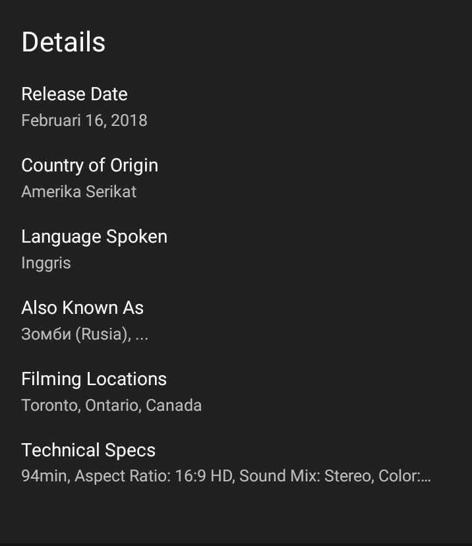Viewport: 472px width, 546px height.
Task: Open the Also Known As heading
Action: click(82, 308)
